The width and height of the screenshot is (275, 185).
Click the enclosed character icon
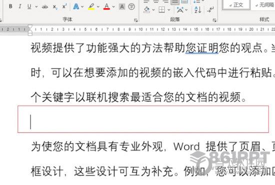(131, 6)
